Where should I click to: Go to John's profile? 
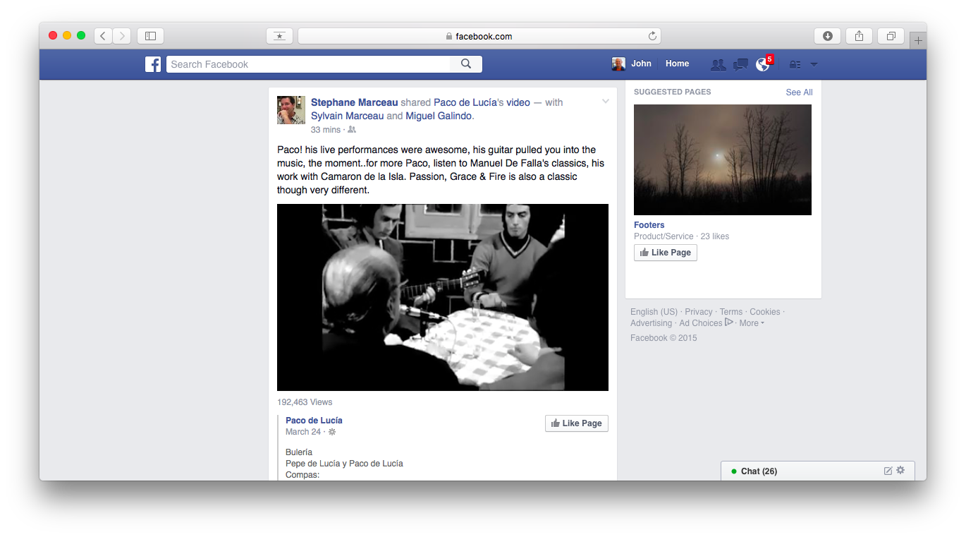point(641,64)
